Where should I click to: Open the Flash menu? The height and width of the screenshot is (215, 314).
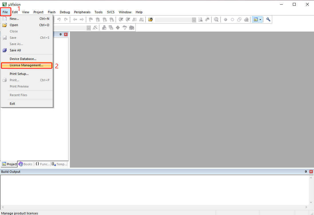(52, 12)
